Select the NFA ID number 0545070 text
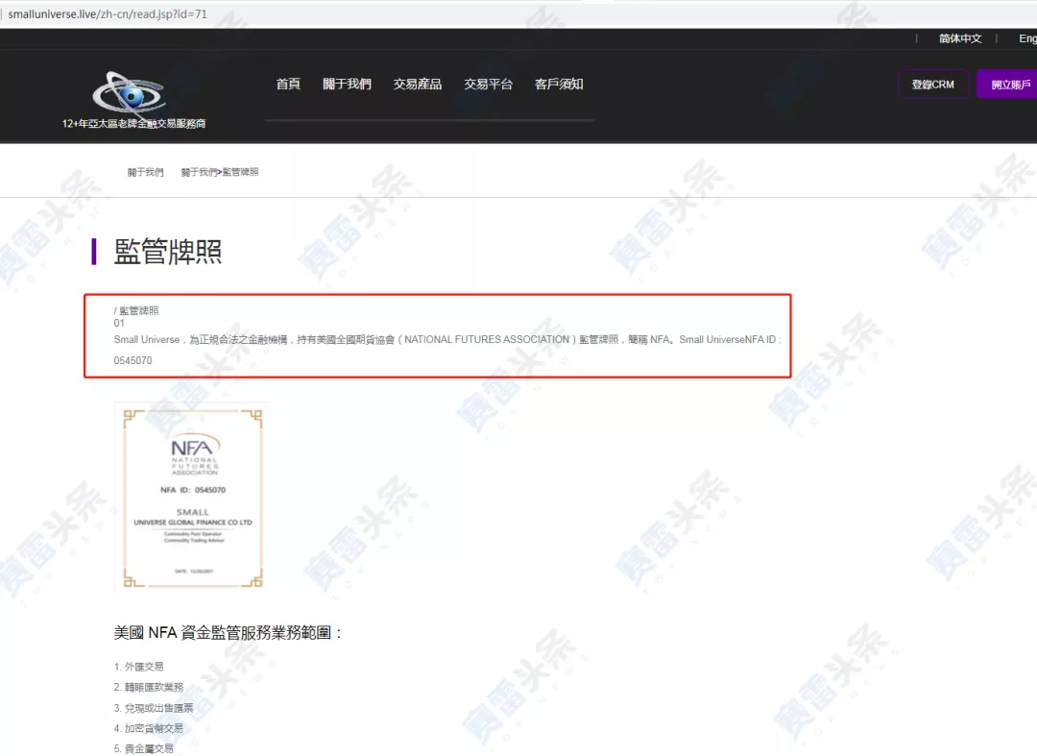 pos(133,360)
